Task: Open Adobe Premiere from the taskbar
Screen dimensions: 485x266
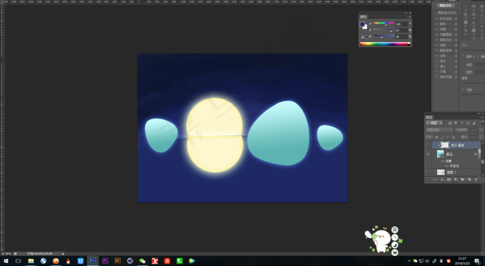Action: (x=105, y=260)
